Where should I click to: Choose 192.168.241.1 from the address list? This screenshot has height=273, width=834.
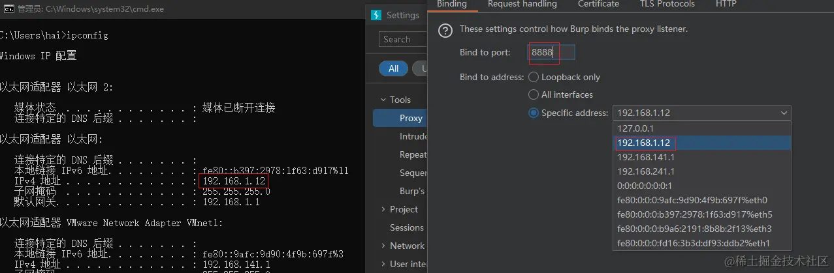coord(702,171)
